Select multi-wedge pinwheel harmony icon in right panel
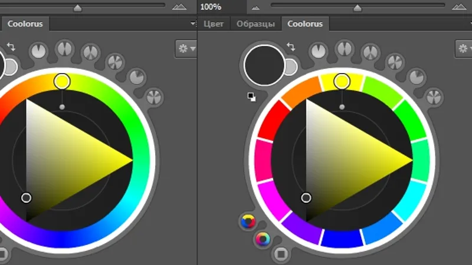Image resolution: width=472 pixels, height=265 pixels. (395, 62)
